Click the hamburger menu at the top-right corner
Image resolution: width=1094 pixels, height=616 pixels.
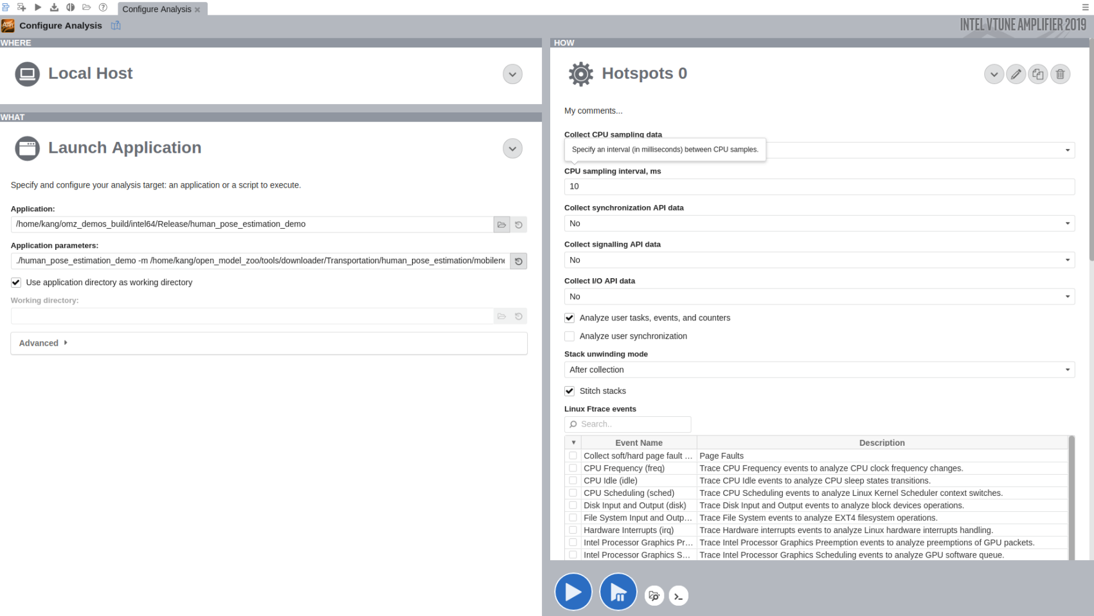(x=1086, y=8)
